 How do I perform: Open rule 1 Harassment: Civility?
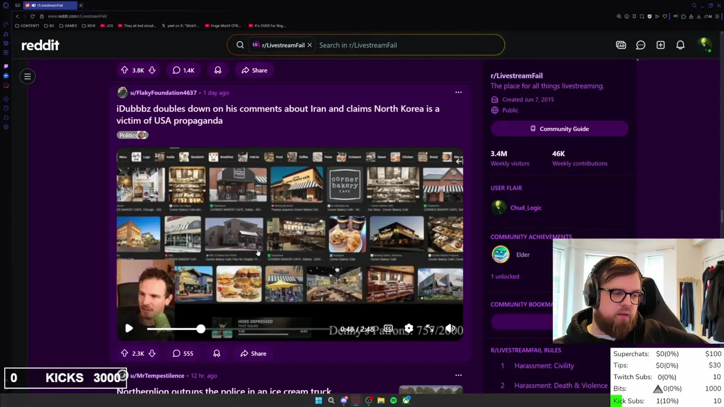pyautogui.click(x=544, y=366)
